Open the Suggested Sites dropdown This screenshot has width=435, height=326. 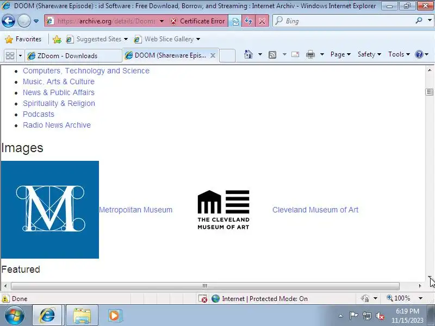coord(97,39)
